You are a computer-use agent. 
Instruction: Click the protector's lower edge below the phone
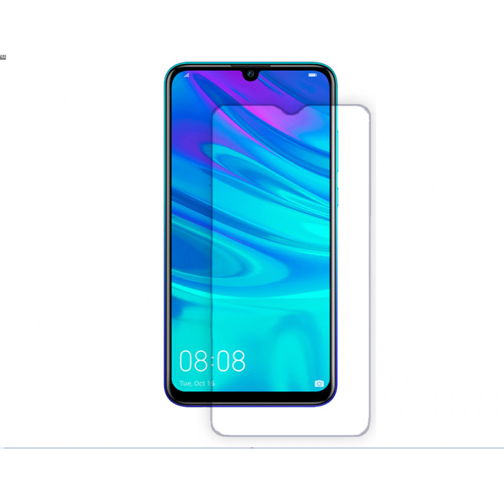(291, 435)
